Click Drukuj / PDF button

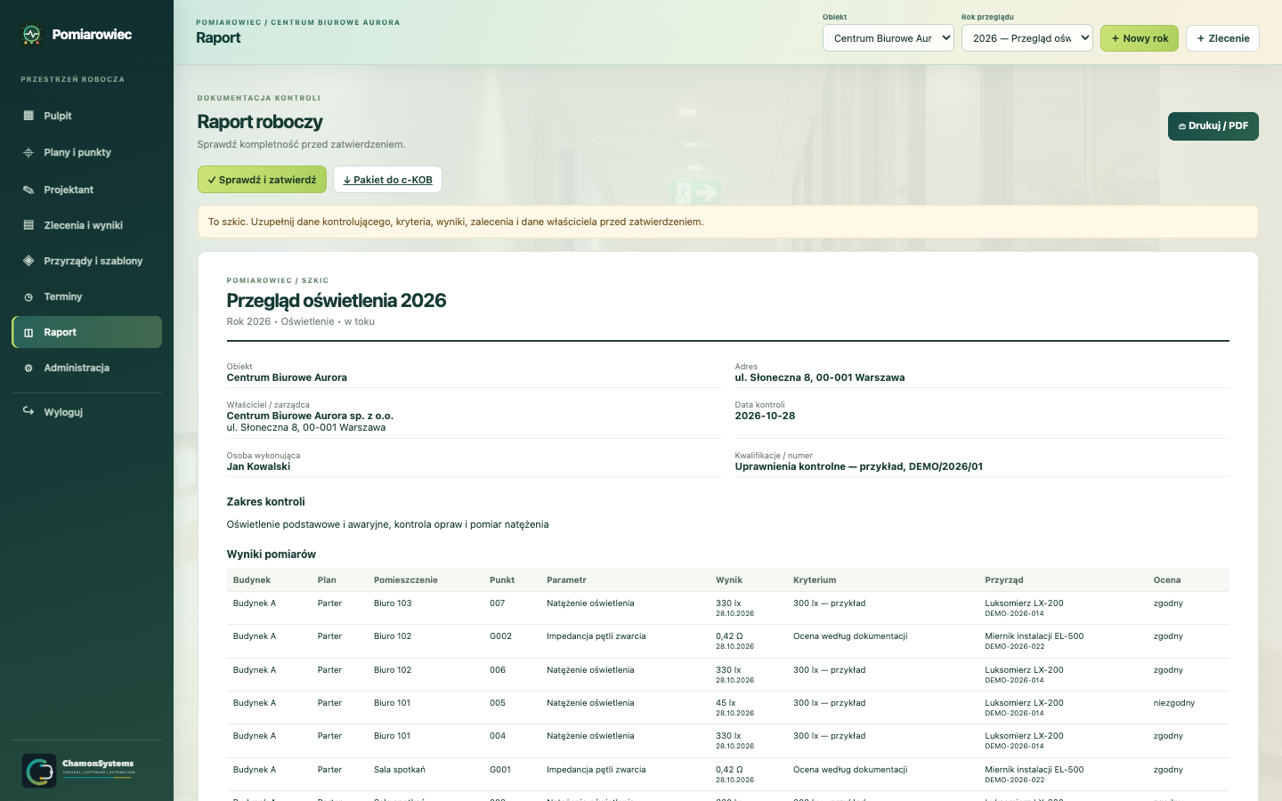pyautogui.click(x=1213, y=126)
